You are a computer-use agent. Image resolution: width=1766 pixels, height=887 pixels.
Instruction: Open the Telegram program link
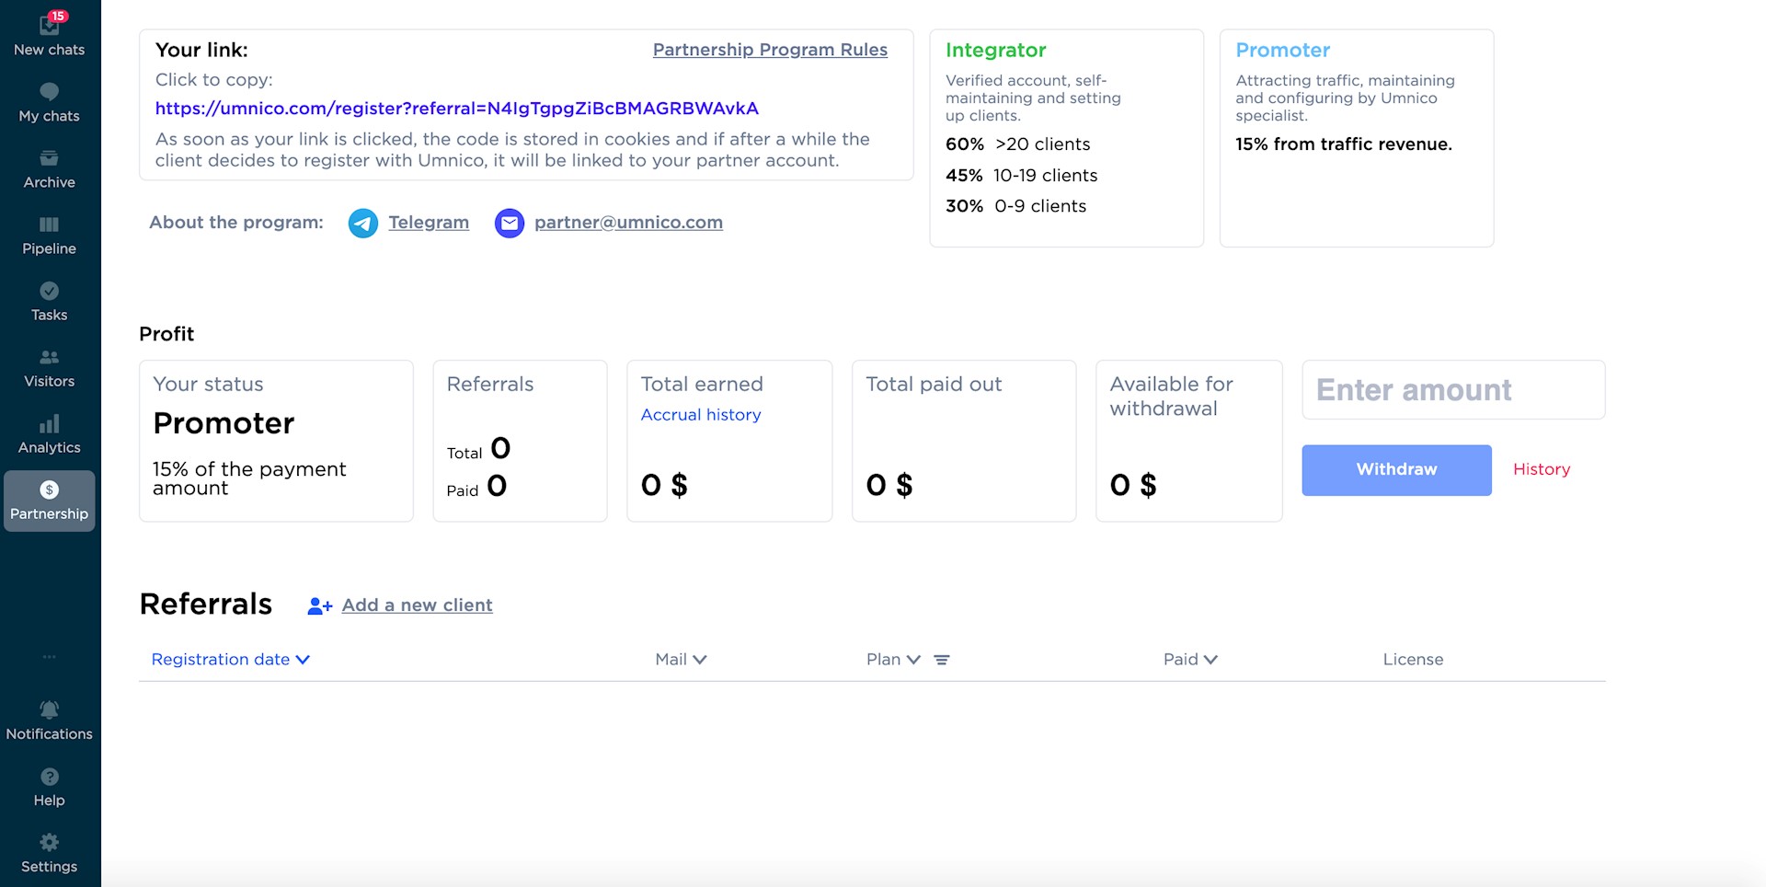[429, 223]
